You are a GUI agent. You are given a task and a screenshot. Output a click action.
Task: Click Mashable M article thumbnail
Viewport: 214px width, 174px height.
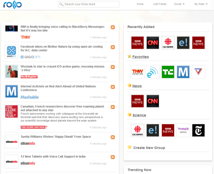[x=11, y=91]
